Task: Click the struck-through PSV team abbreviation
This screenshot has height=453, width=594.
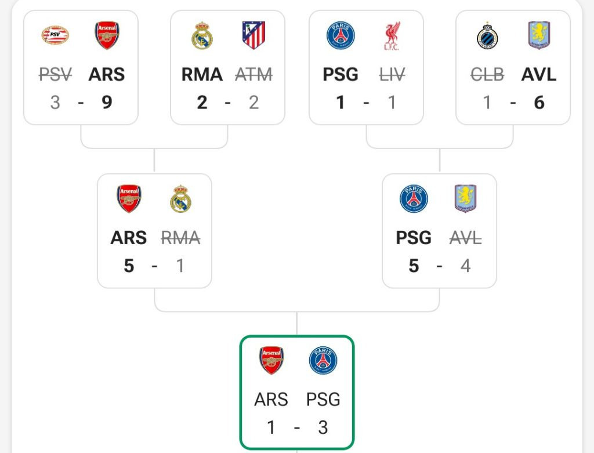Action: pyautogui.click(x=56, y=75)
